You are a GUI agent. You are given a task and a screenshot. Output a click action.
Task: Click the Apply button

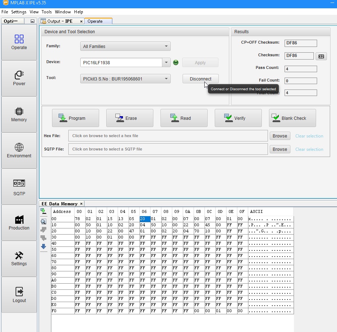(x=200, y=63)
